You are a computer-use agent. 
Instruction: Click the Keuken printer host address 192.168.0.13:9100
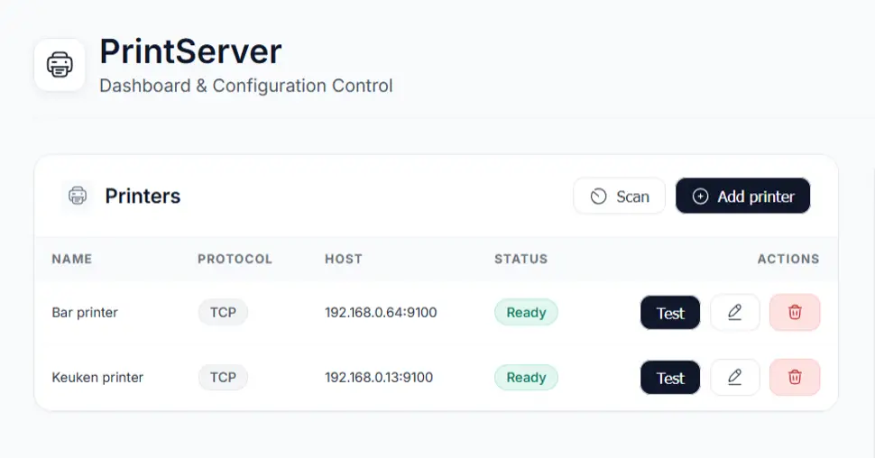pos(379,378)
